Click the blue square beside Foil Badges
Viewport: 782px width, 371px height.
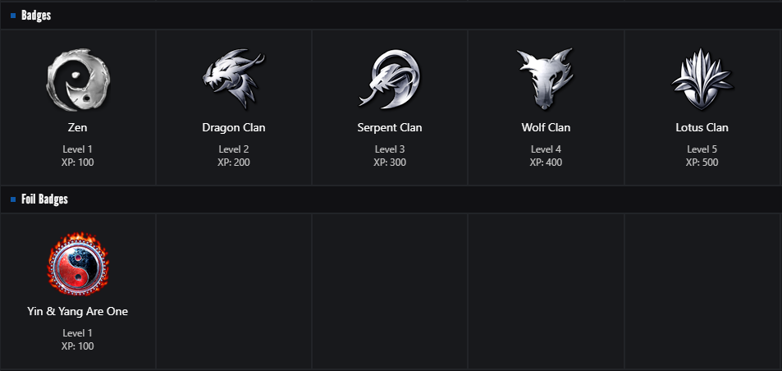point(13,200)
